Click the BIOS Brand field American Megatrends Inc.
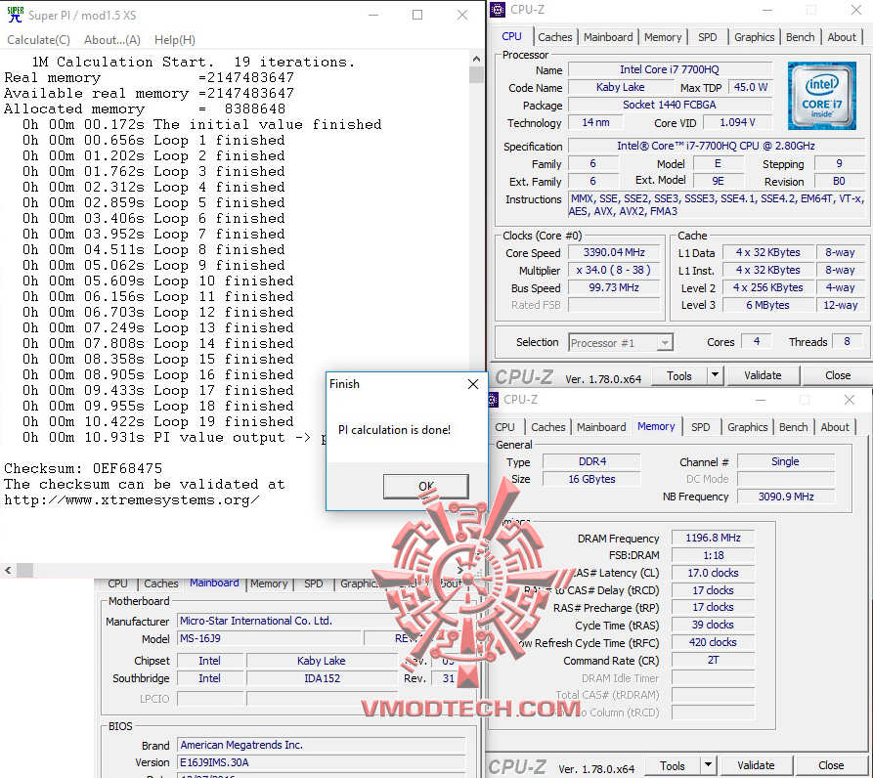 coord(322,745)
